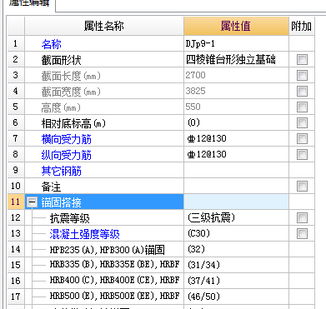Edit the 横向受力筋 value cell
Image resolution: width=326 pixels, height=309 pixels.
pos(236,138)
